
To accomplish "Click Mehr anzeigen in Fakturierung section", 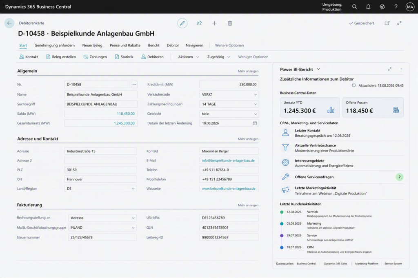I will [248, 205].
